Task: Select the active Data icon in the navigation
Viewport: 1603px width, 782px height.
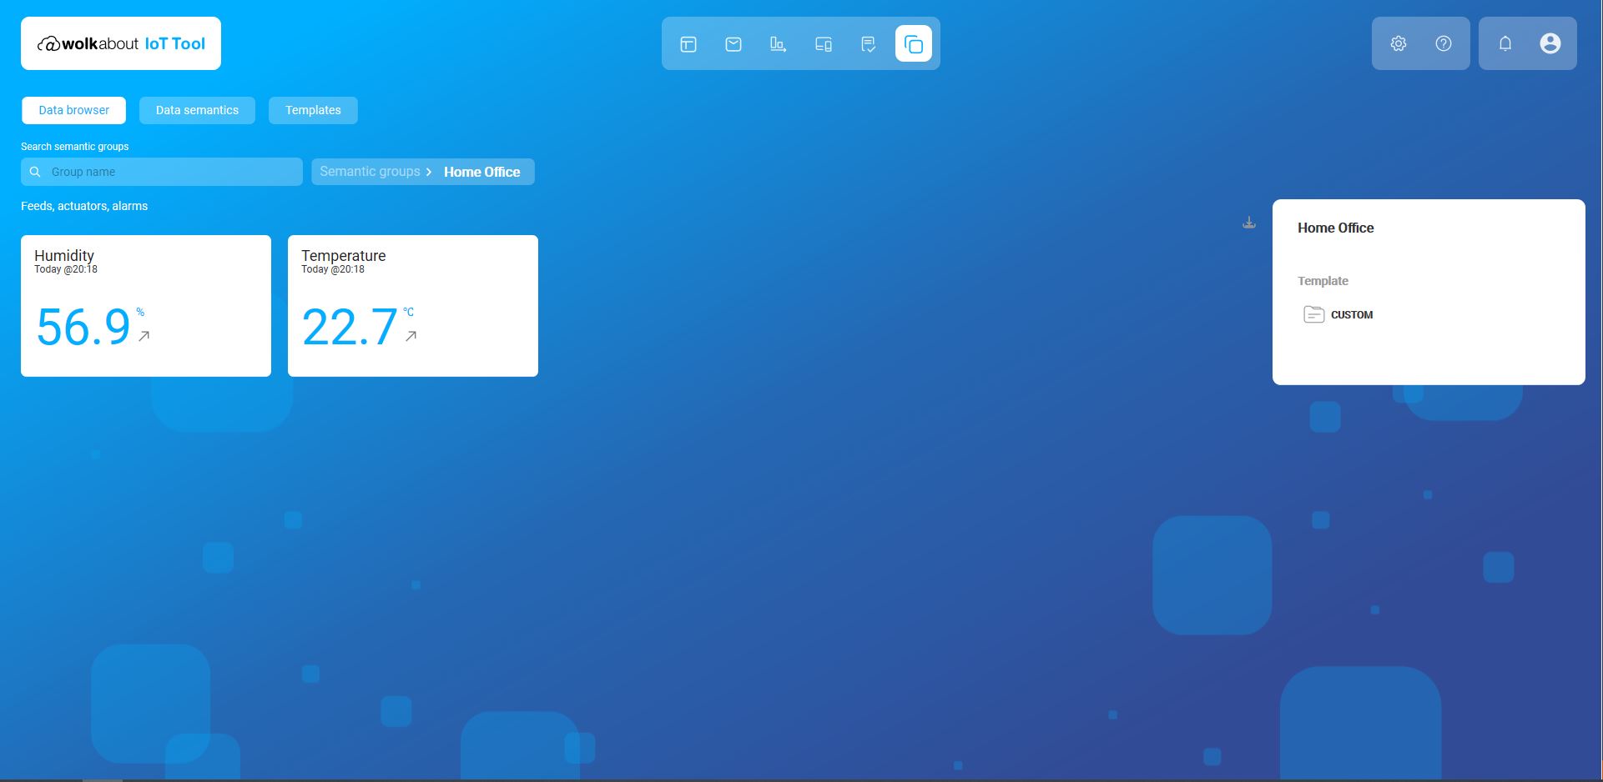Action: 915,43
